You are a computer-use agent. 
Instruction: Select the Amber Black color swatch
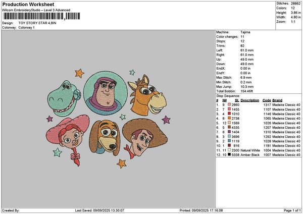229,154
